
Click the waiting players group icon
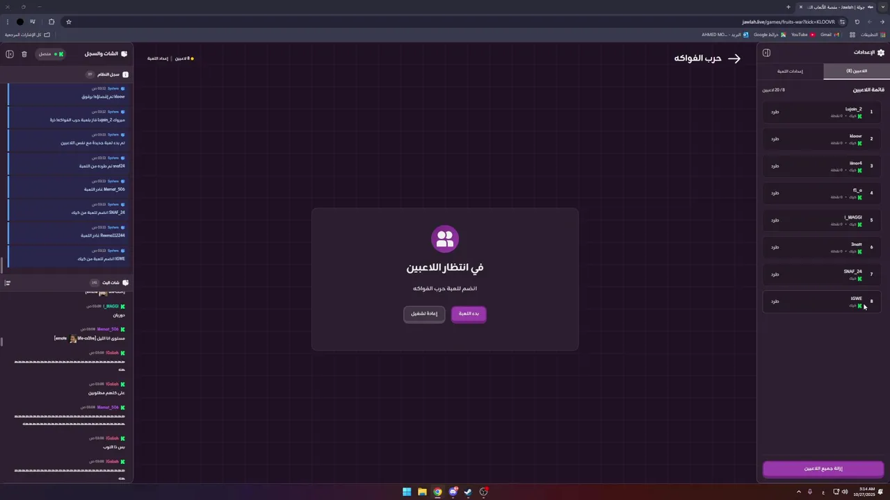[x=445, y=238]
